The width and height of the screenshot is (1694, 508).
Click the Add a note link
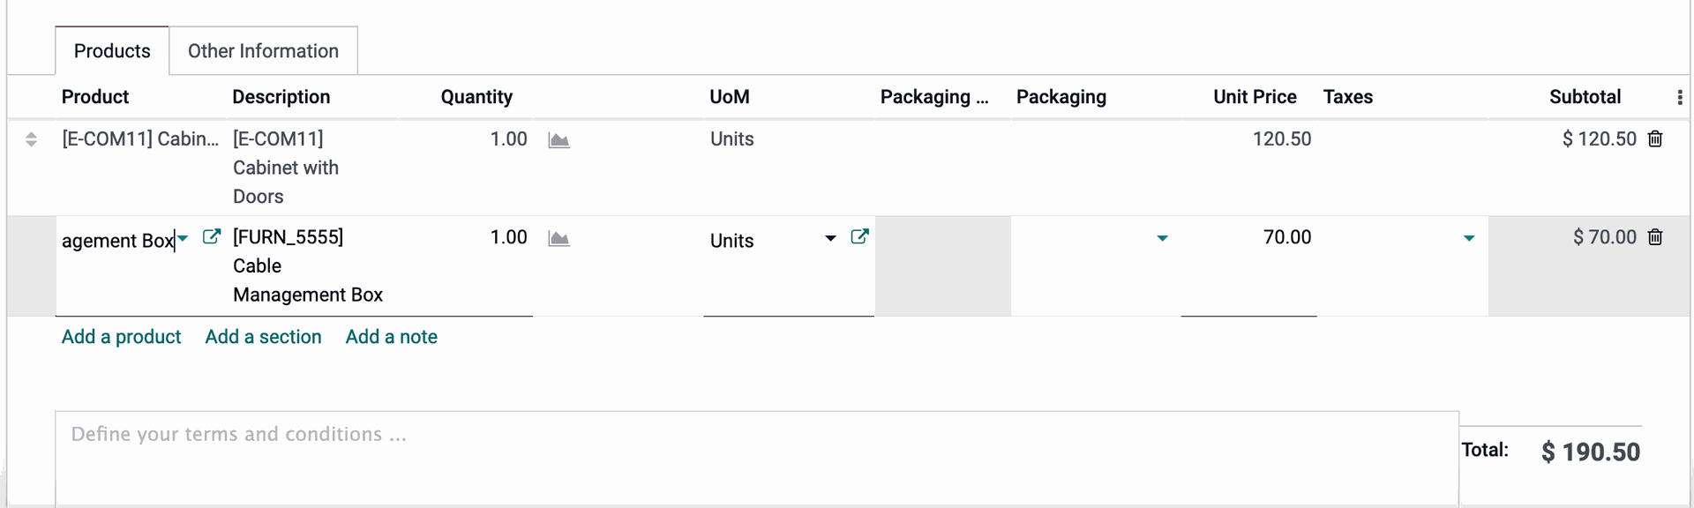click(391, 337)
